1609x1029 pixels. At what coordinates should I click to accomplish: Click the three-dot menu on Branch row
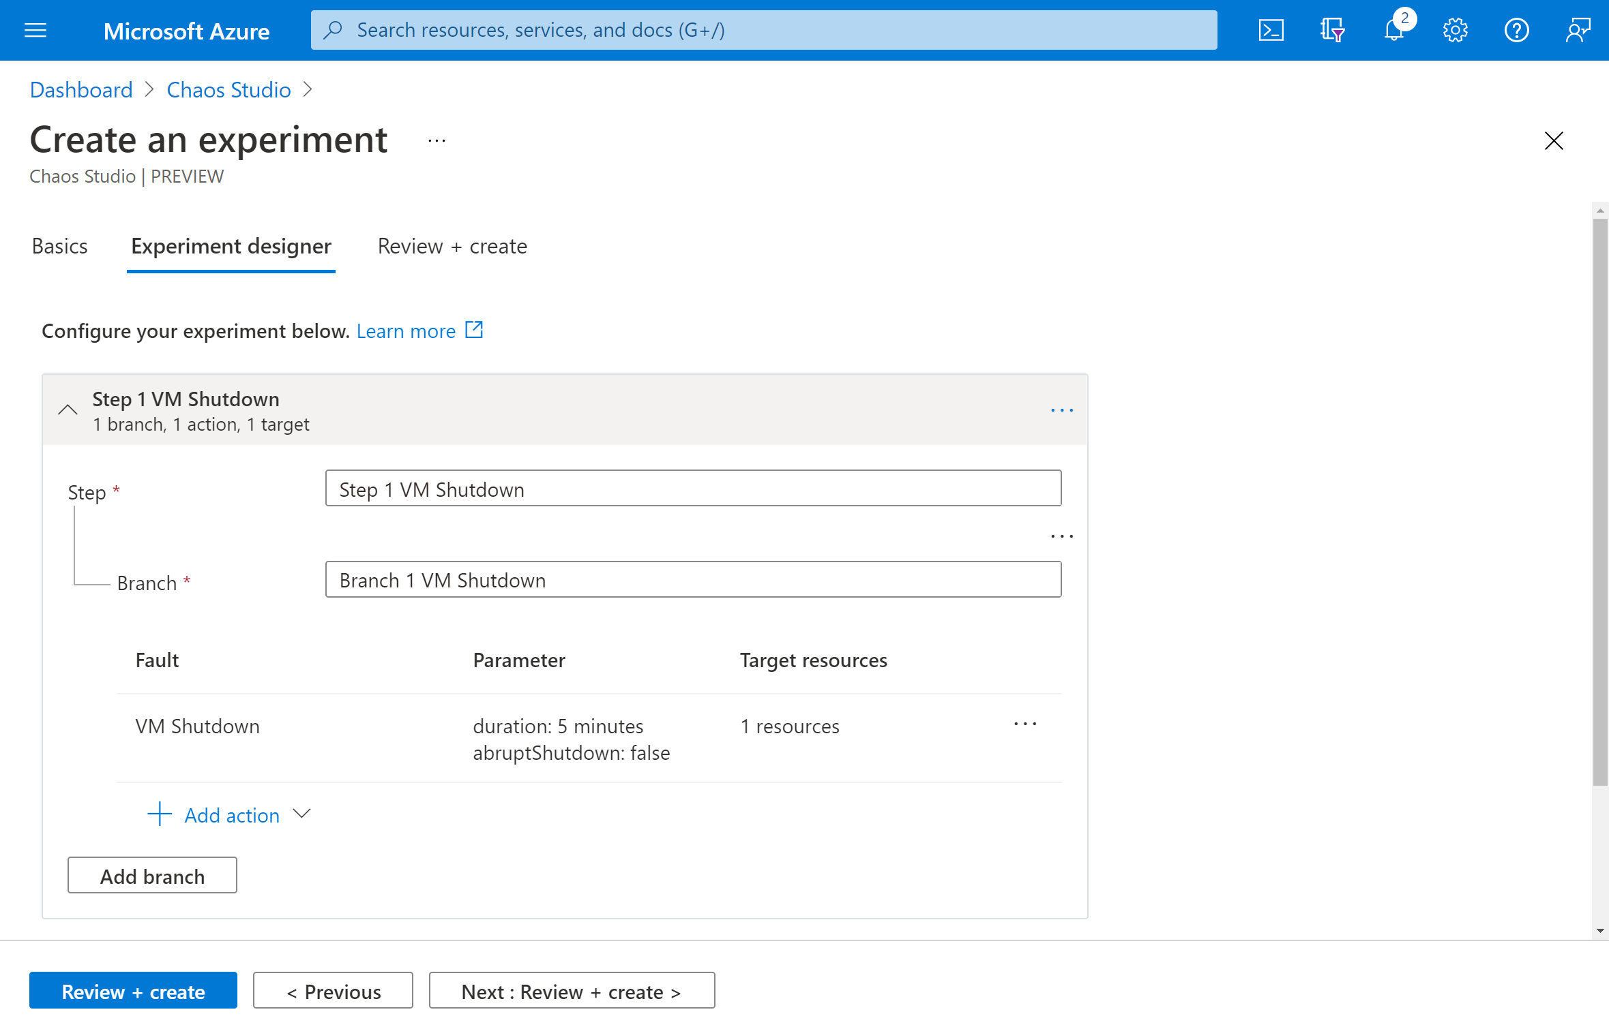[x=1061, y=536]
